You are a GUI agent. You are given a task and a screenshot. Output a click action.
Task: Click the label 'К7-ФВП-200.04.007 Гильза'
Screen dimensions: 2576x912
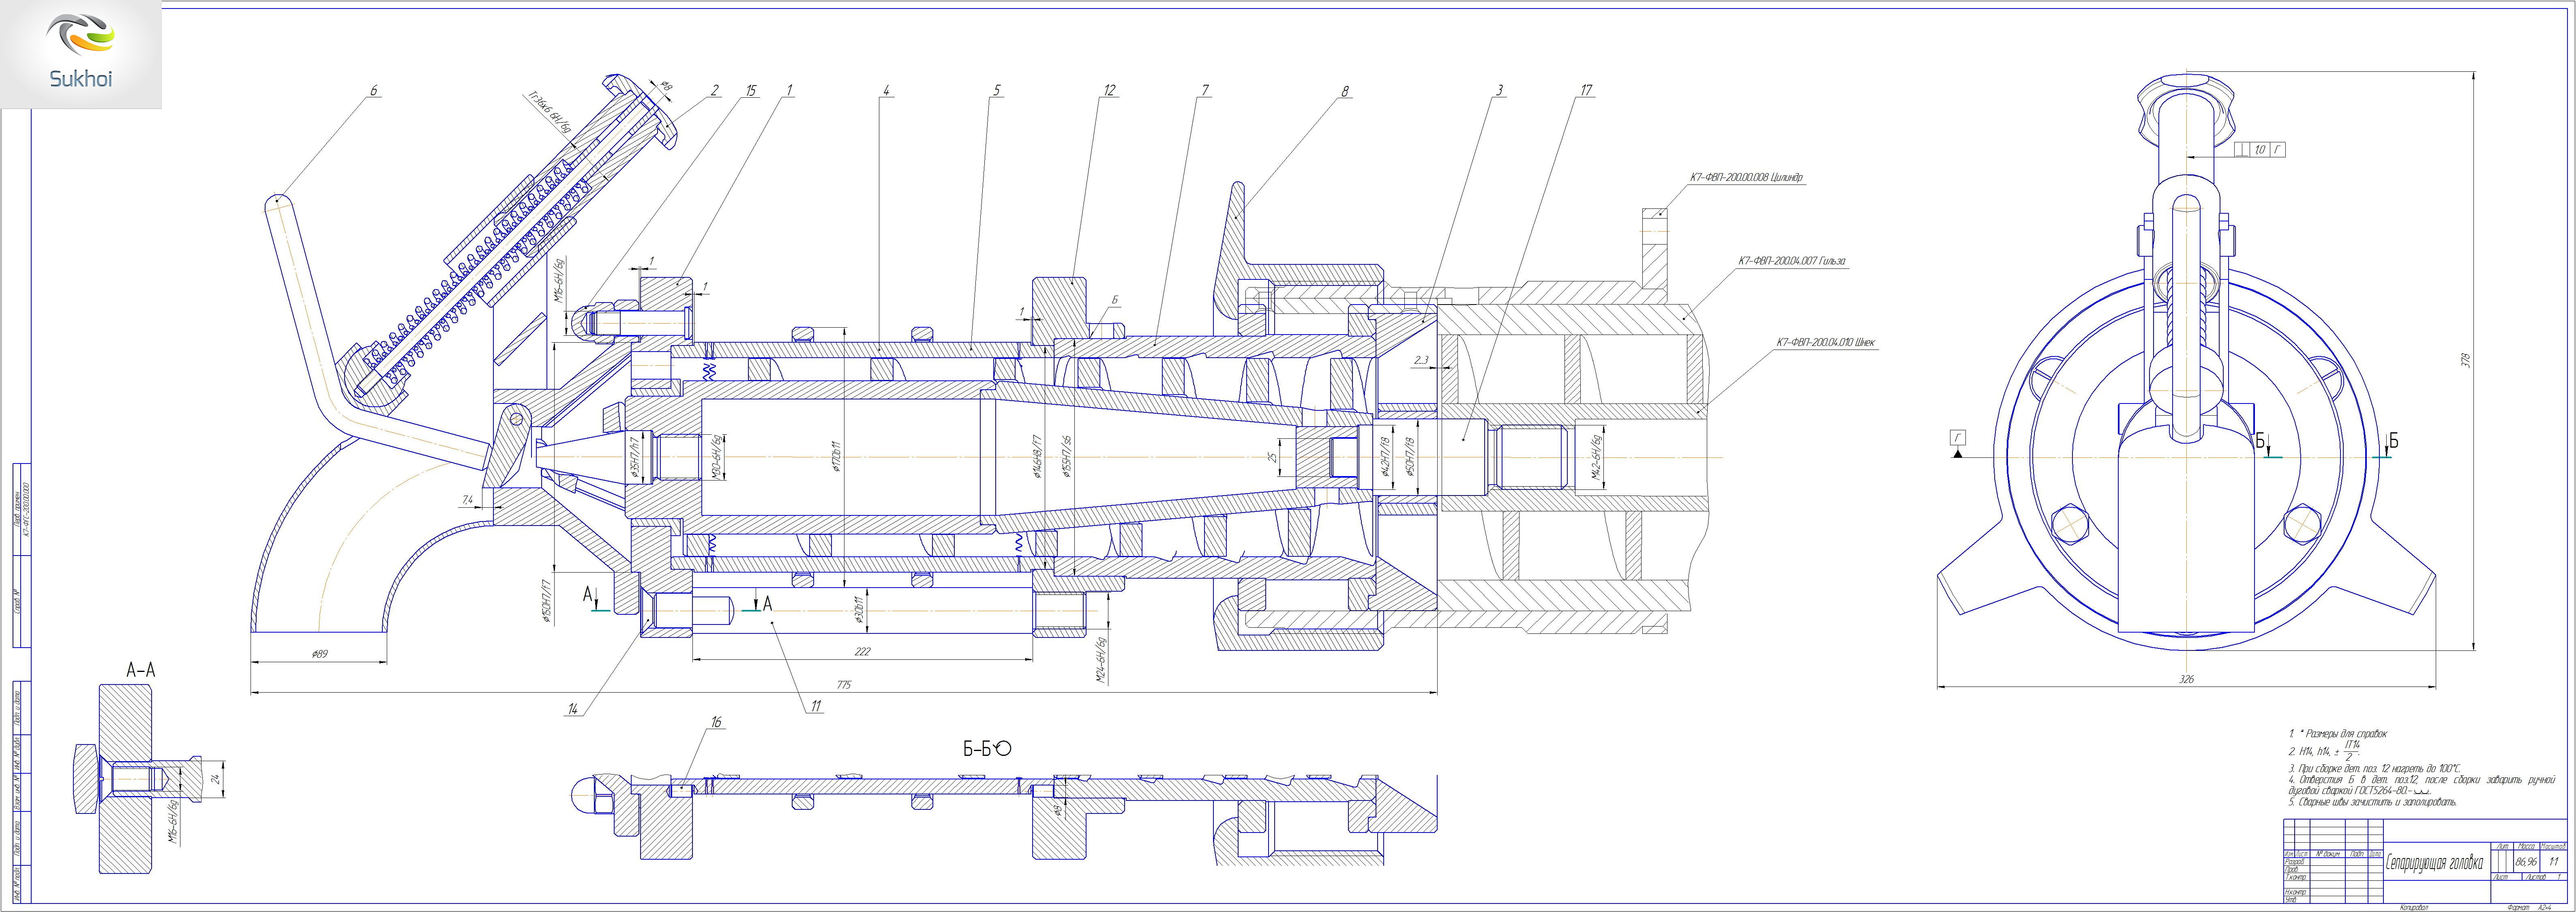click(1792, 261)
